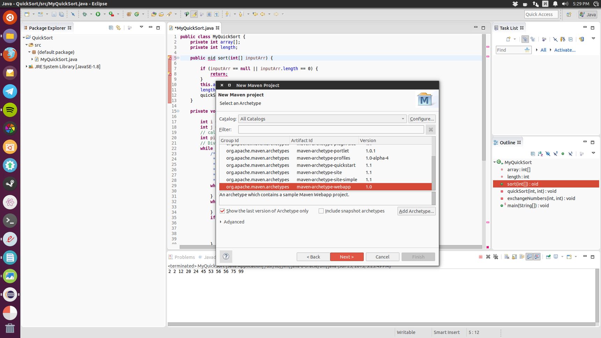Click the < Back button
The image size is (601, 338).
(313, 257)
